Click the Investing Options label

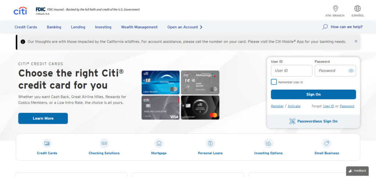pos(268,153)
